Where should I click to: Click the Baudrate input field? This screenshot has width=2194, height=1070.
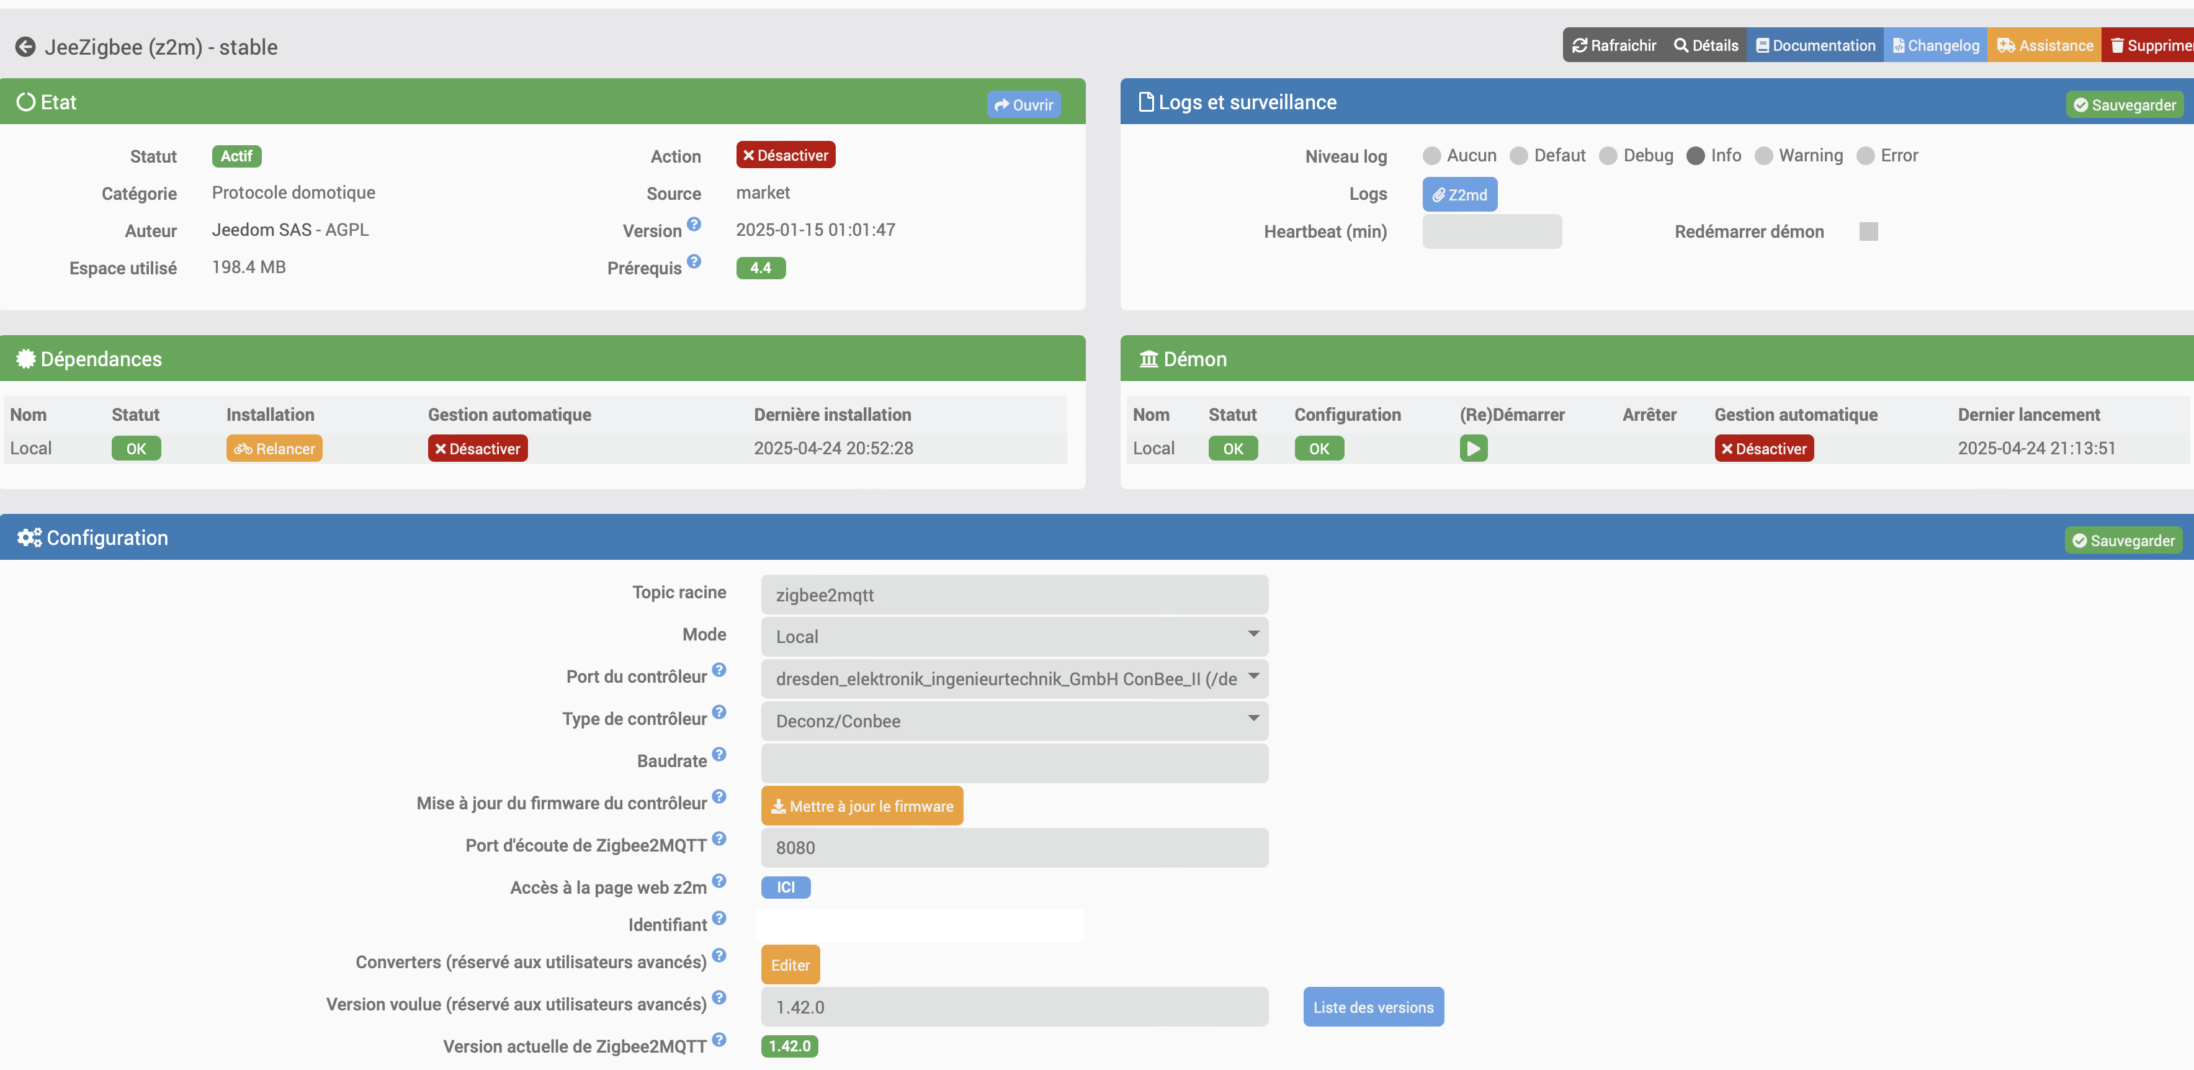point(1014,763)
